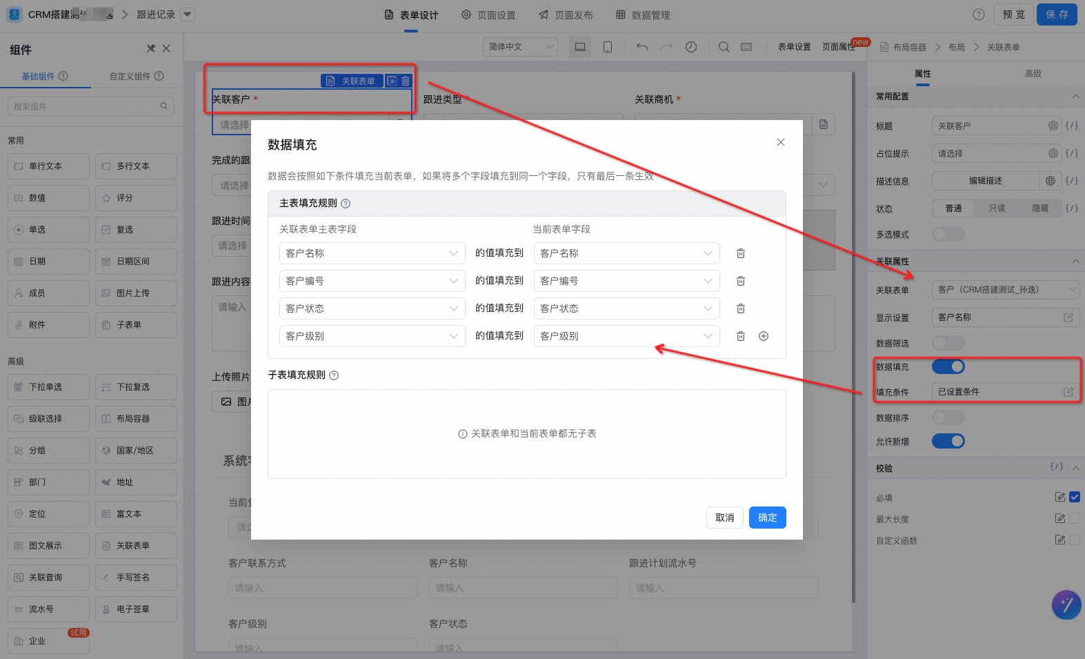The width and height of the screenshot is (1085, 659).
Task: Switch to the 高级 properties tab
Action: coord(1033,74)
